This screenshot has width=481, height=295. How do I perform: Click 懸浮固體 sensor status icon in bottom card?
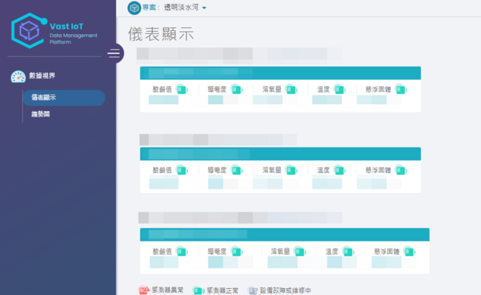click(x=409, y=252)
